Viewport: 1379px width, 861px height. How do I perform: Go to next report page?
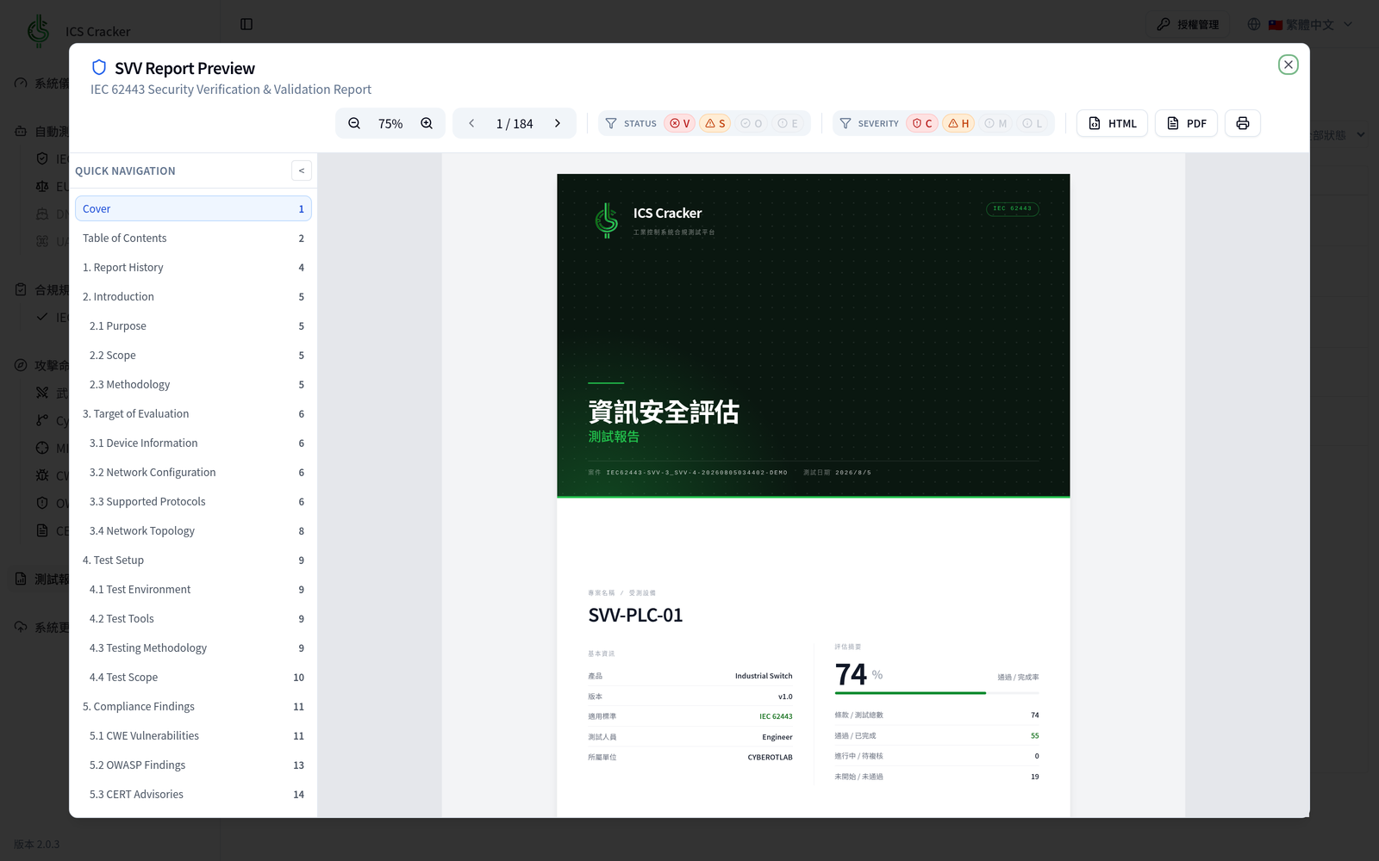(x=558, y=123)
